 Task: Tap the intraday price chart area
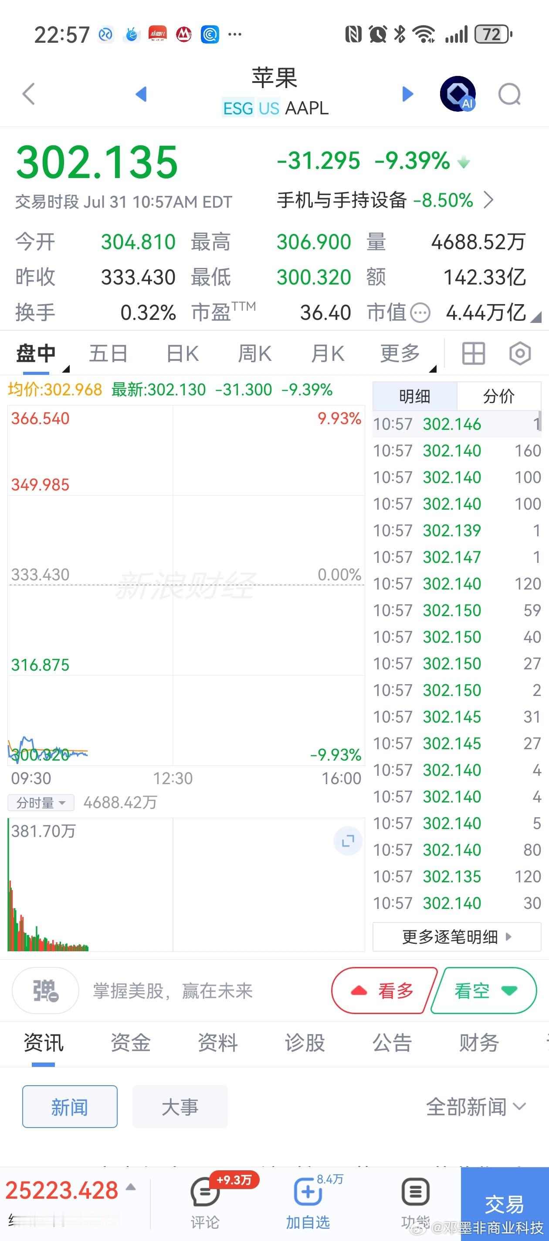click(186, 585)
